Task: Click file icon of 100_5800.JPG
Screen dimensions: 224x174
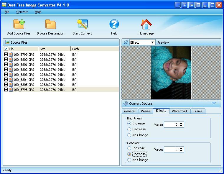Action: coord(11,59)
